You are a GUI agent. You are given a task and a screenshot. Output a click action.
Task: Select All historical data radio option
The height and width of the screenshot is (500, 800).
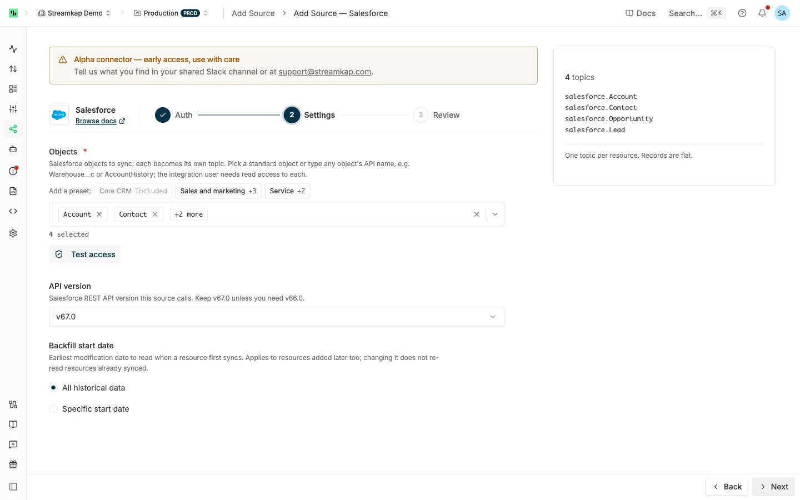53,388
